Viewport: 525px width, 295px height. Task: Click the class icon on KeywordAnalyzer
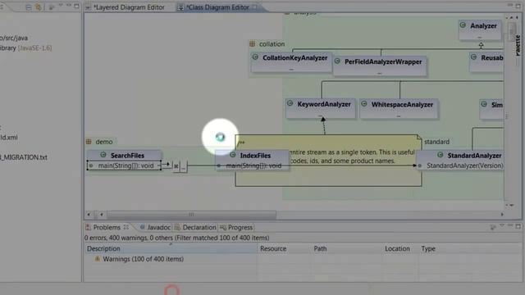tap(290, 103)
